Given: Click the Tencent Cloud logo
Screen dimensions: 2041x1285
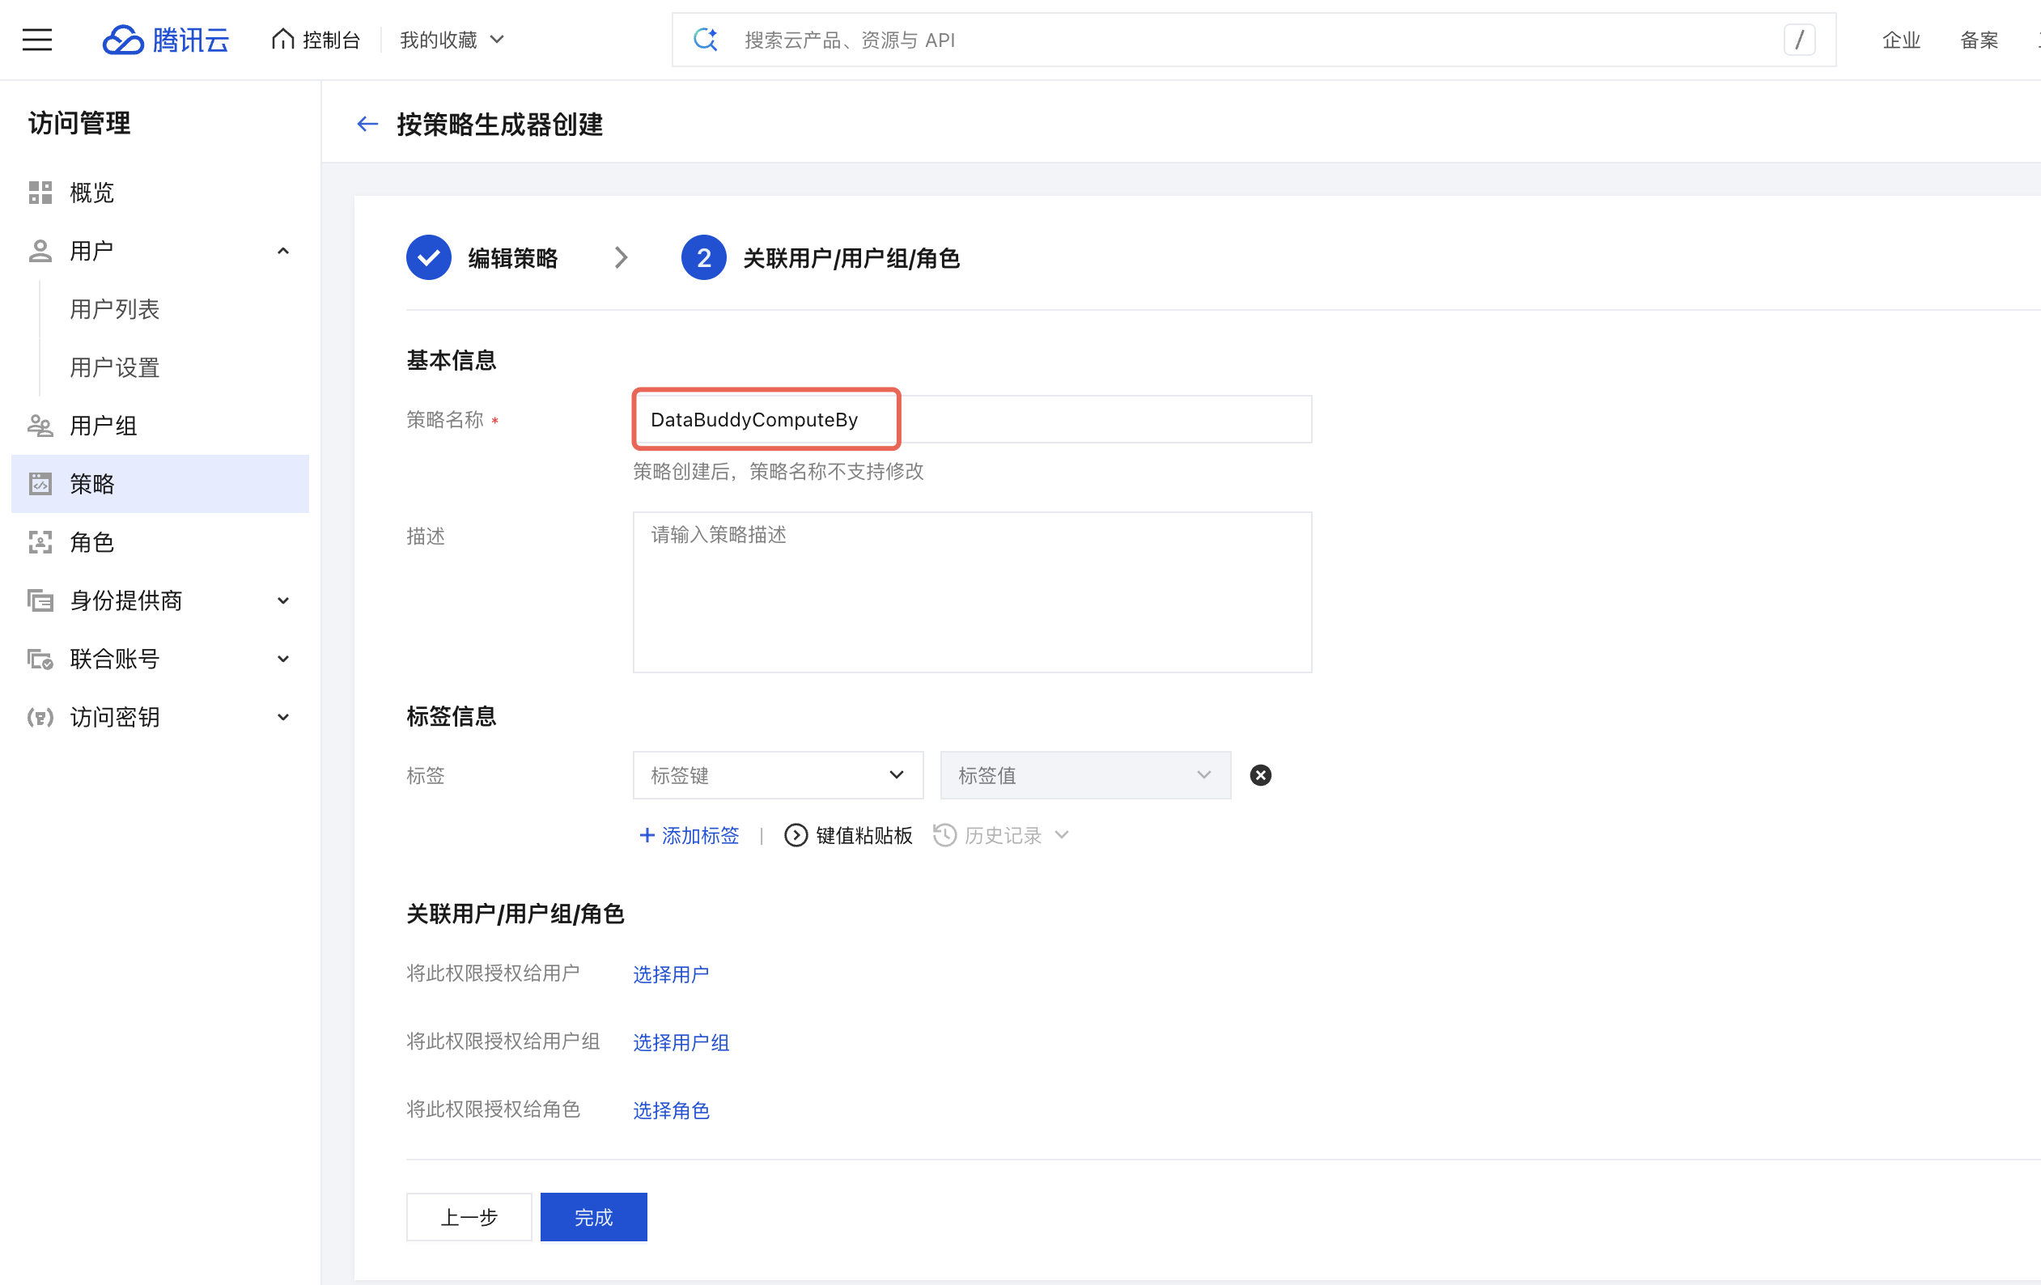Looking at the screenshot, I should coord(165,40).
